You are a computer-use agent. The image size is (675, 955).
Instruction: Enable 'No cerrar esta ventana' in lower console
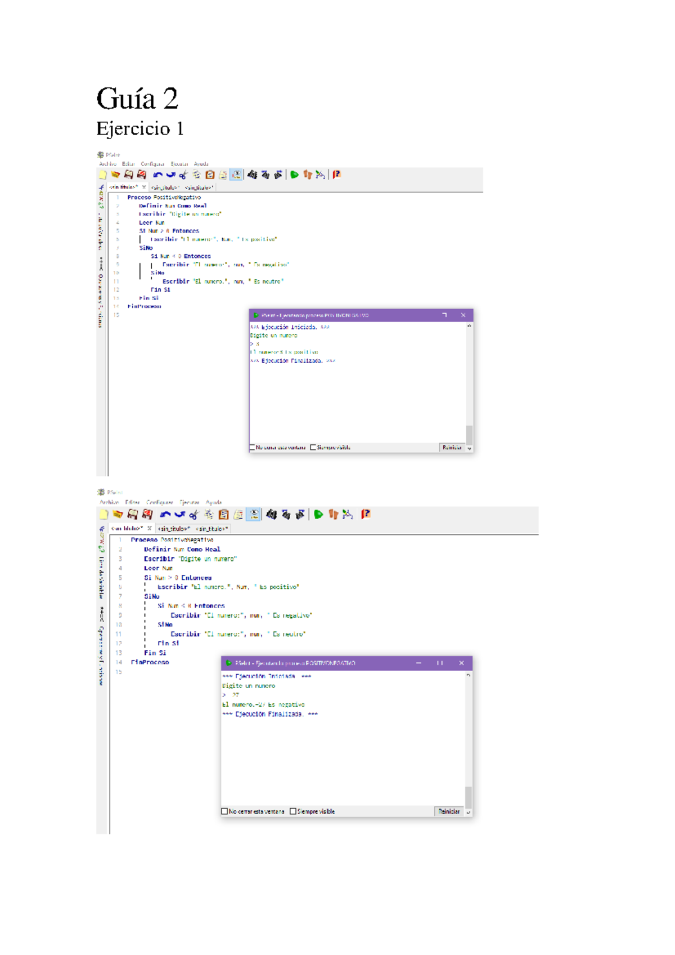click(x=225, y=811)
